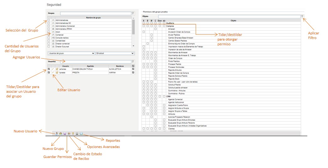This screenshot has width=328, height=168.
Task: Click the 'Nombre de grupo' column header
Action: (x=93, y=18)
